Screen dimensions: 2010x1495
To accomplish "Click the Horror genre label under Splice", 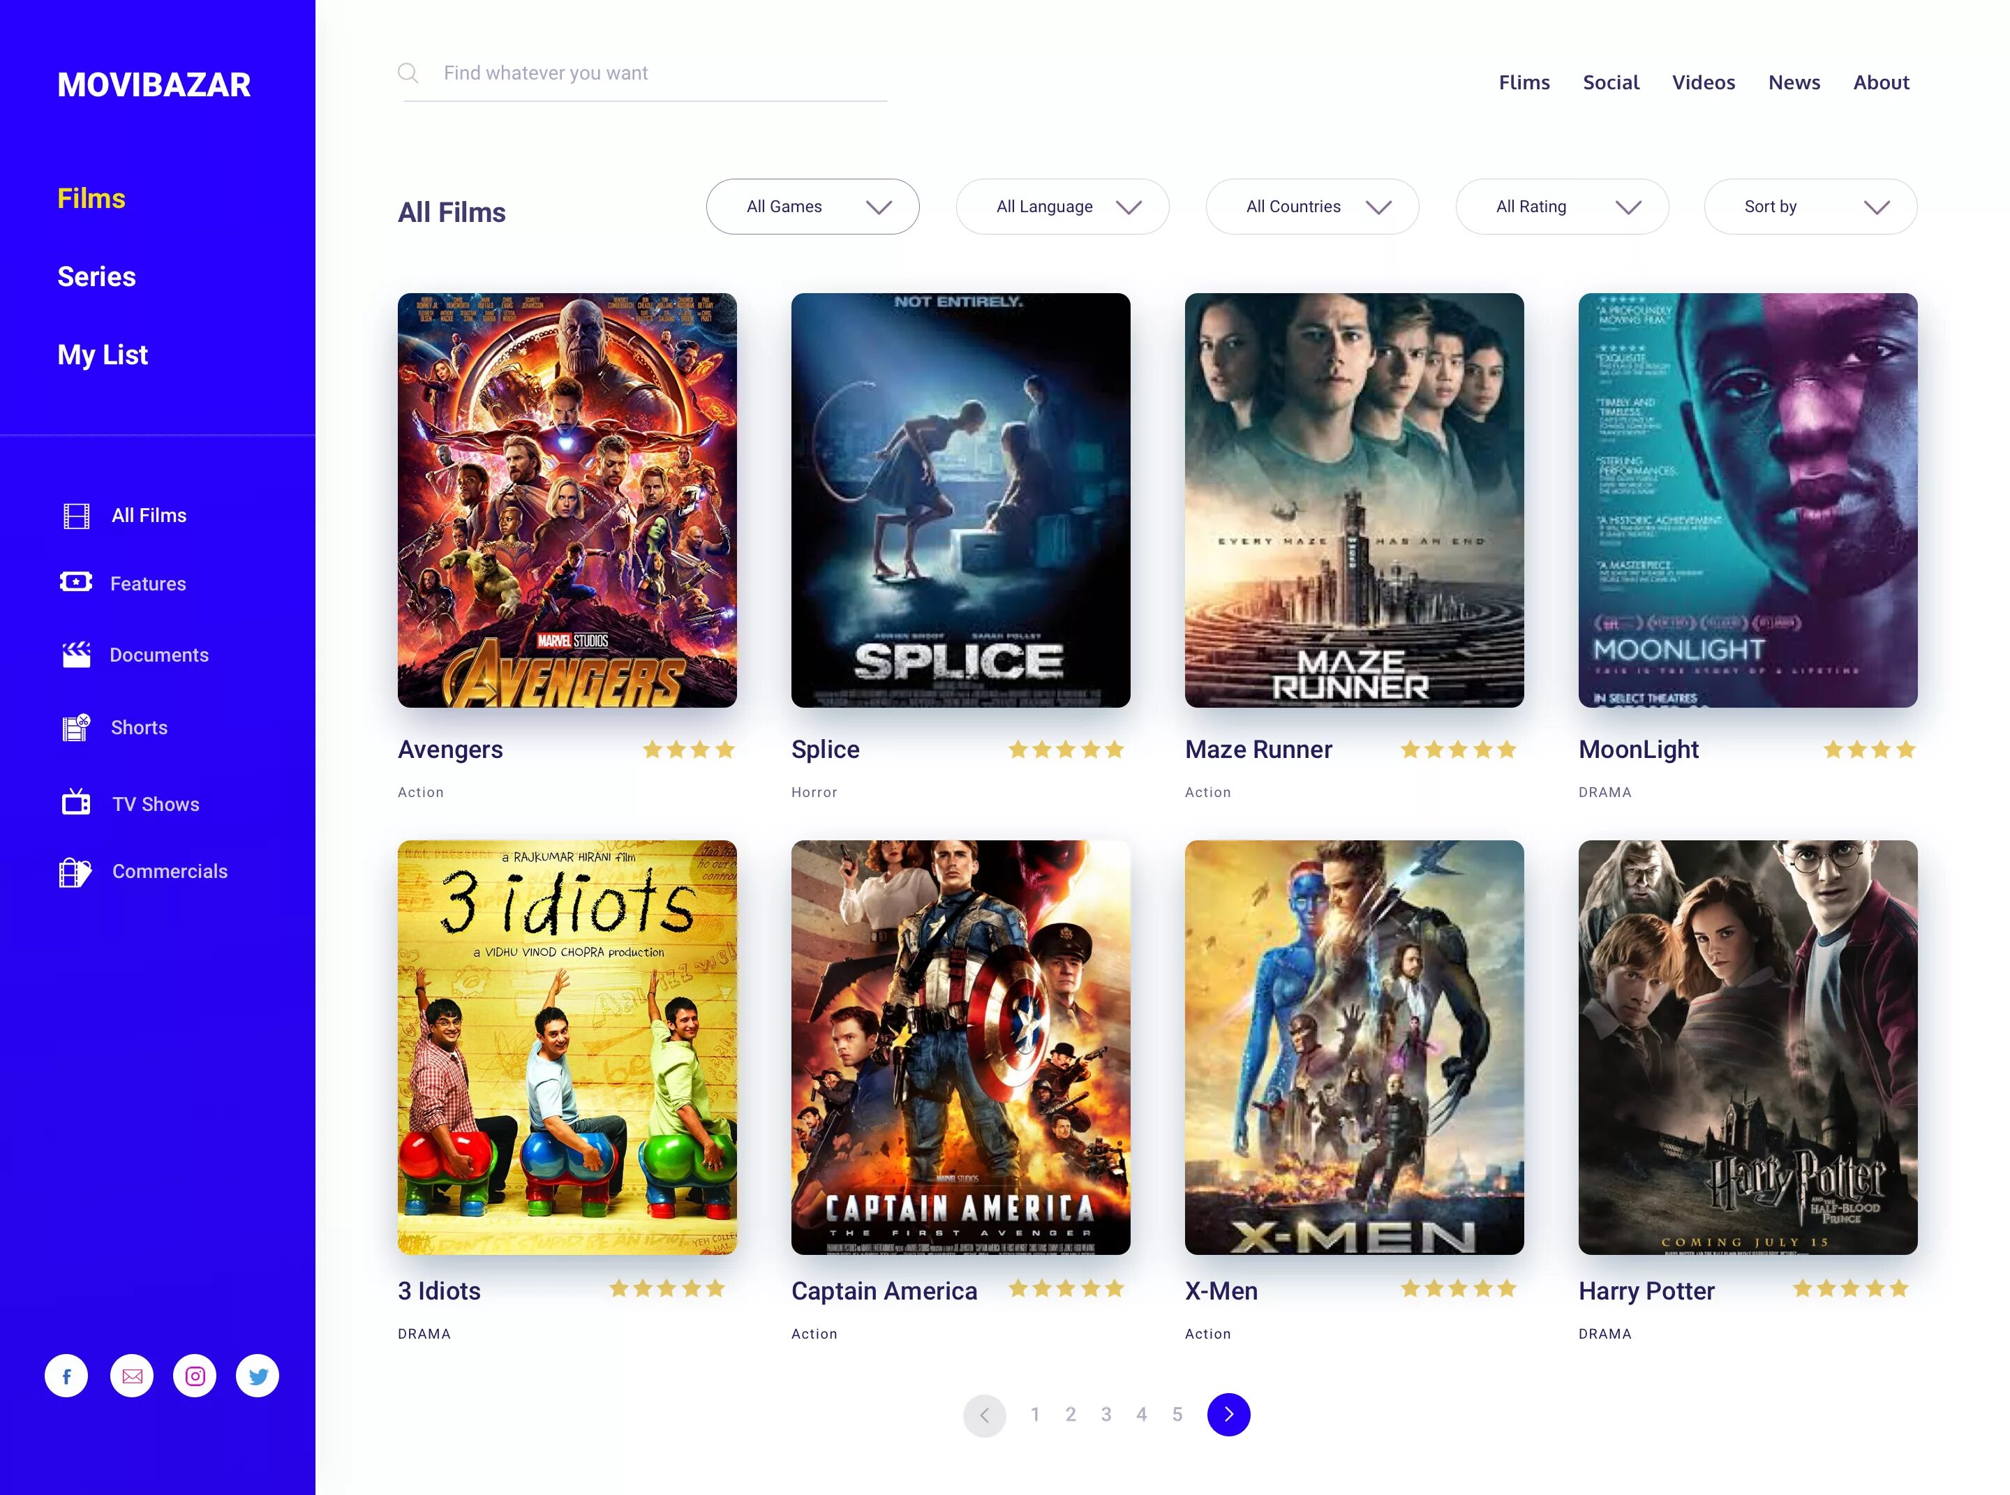I will click(814, 792).
